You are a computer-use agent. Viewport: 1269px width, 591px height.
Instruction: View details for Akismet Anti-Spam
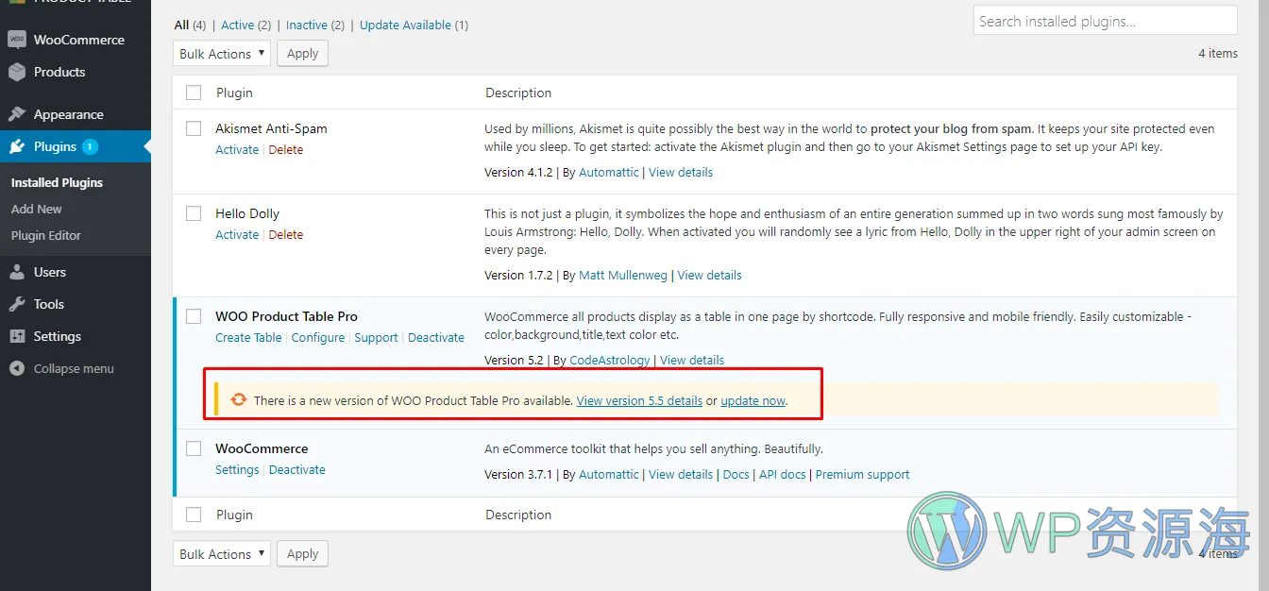click(x=681, y=172)
